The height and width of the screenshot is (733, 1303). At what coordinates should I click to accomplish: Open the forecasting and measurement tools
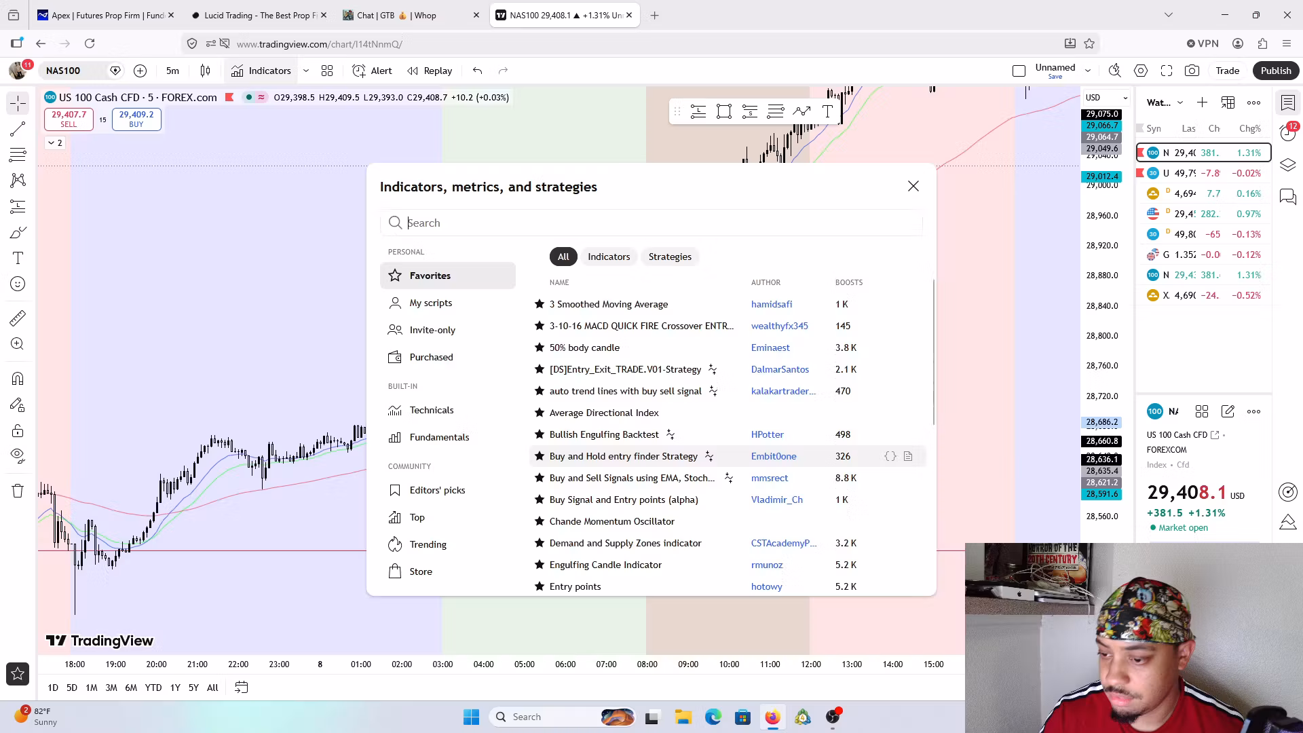tap(18, 206)
